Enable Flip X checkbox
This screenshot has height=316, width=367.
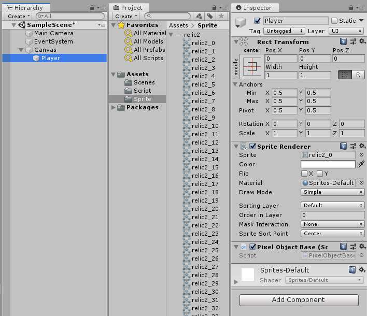click(304, 174)
